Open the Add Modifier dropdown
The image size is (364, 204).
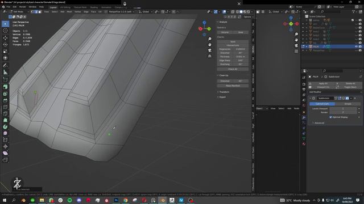tap(335, 92)
